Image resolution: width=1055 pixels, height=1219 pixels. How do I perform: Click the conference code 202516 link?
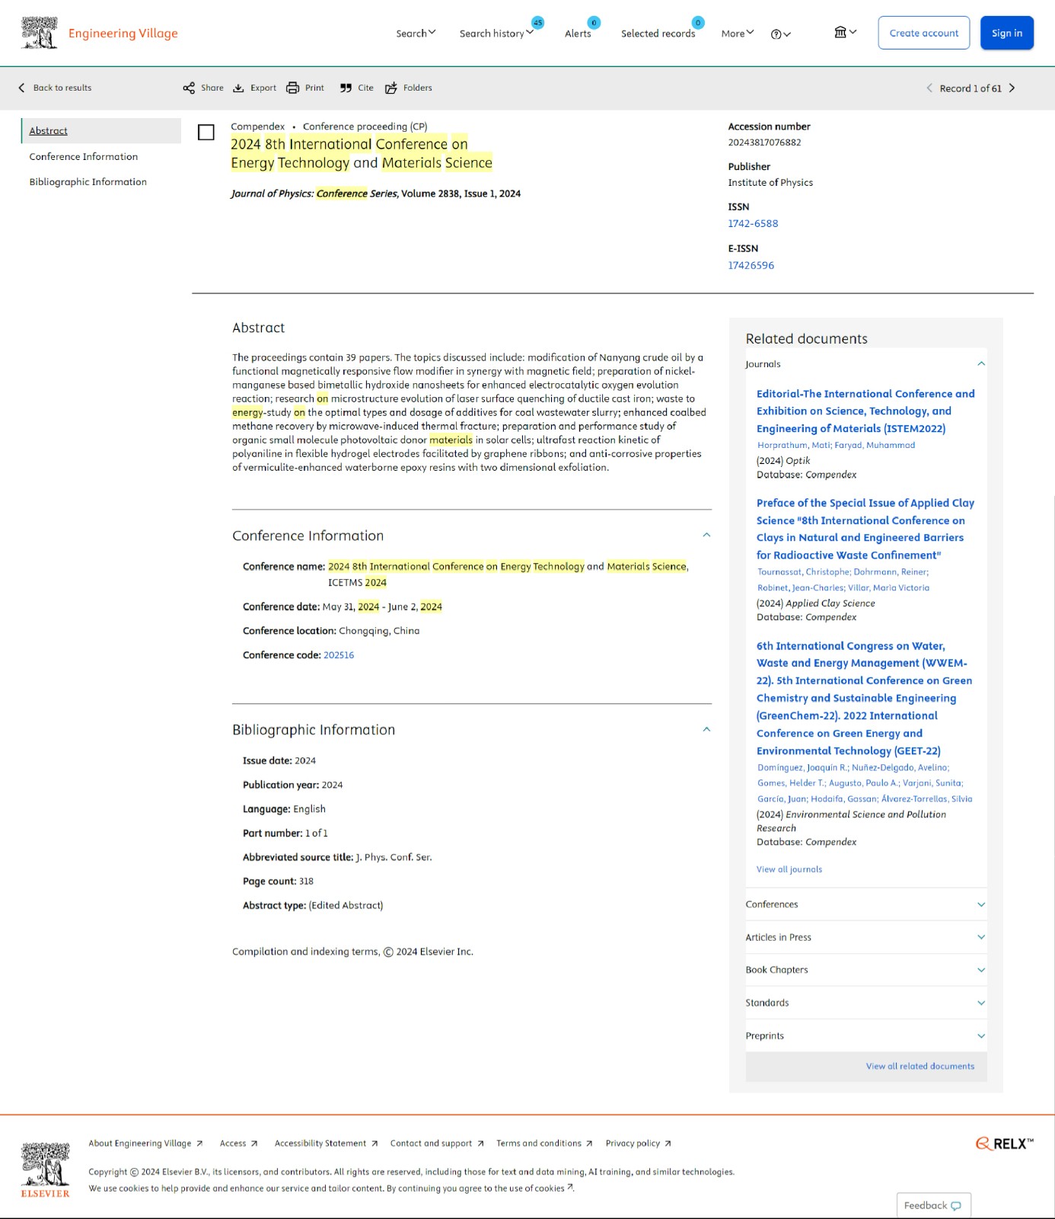pos(339,654)
